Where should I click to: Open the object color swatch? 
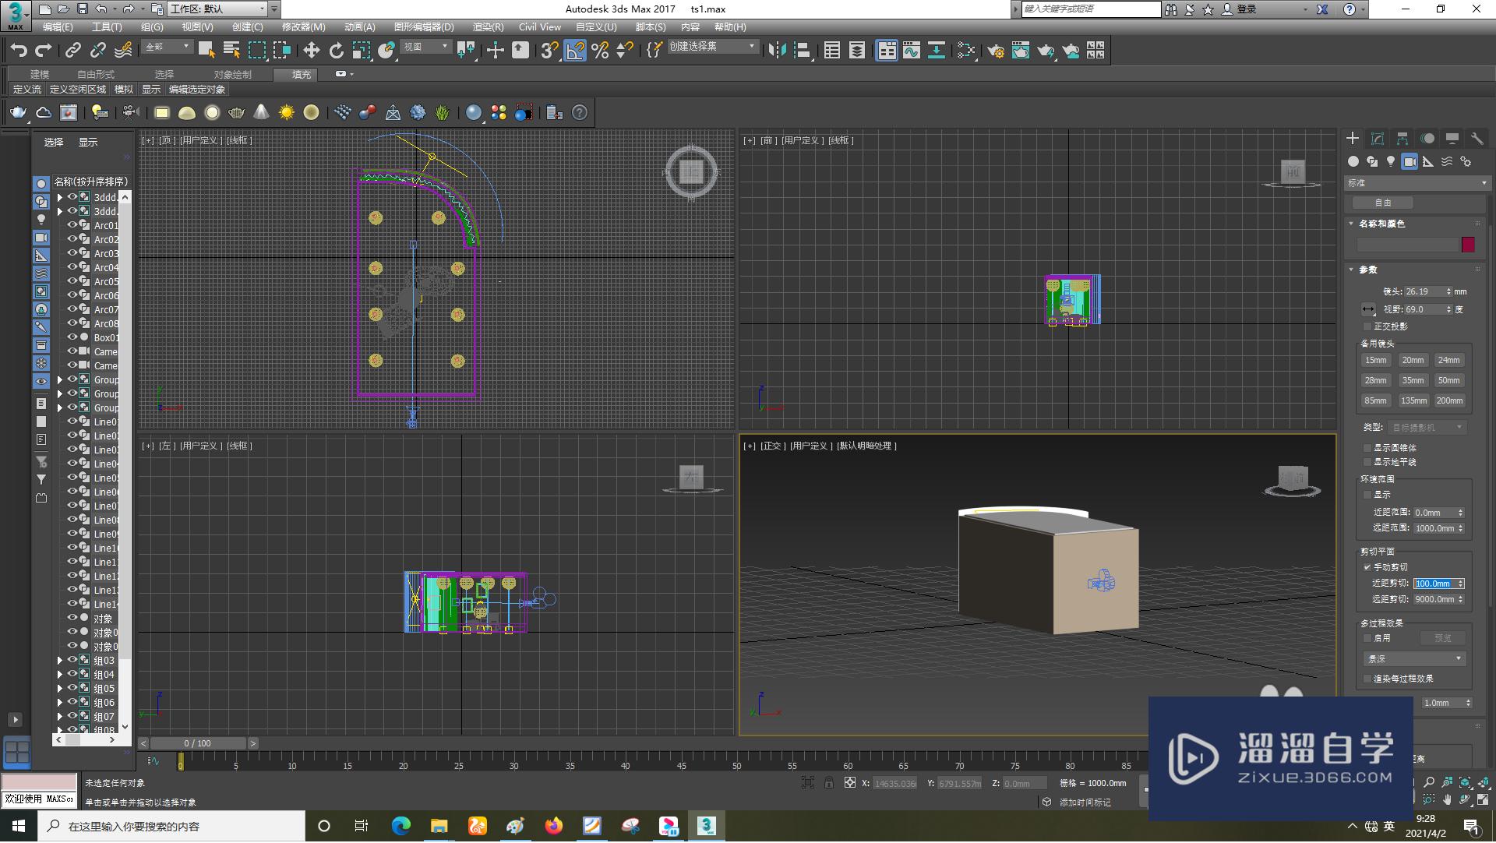point(1468,245)
